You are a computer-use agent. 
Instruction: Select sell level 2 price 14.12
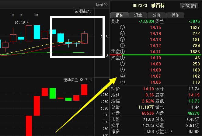tap(155, 46)
